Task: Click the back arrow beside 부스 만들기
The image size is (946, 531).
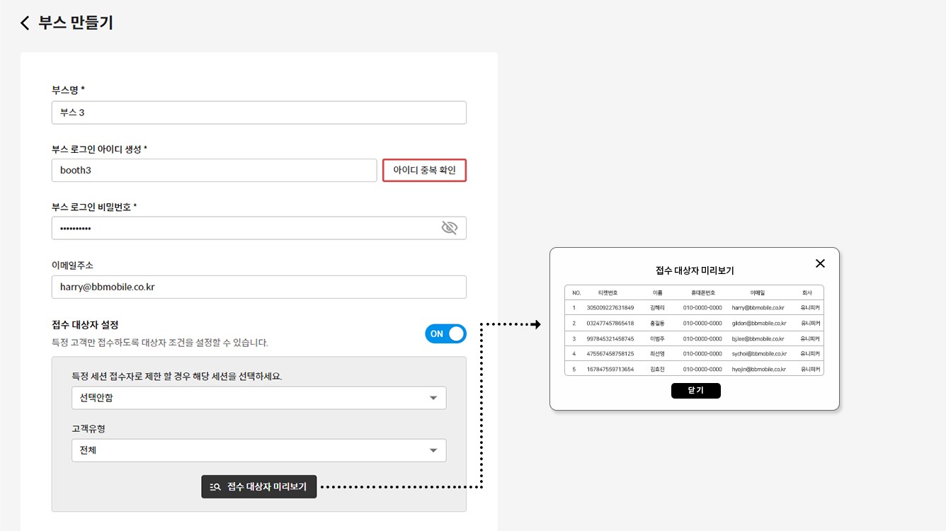Action: pyautogui.click(x=25, y=23)
